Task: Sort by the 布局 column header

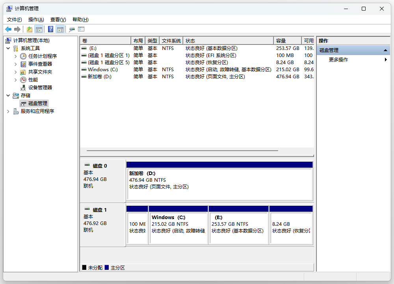Action: [138, 41]
